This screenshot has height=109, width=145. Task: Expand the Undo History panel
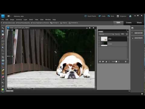coord(137,33)
